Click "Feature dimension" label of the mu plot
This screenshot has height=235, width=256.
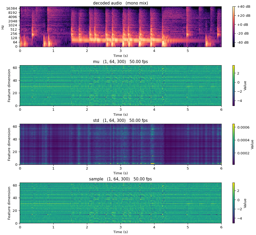[x=9, y=85]
